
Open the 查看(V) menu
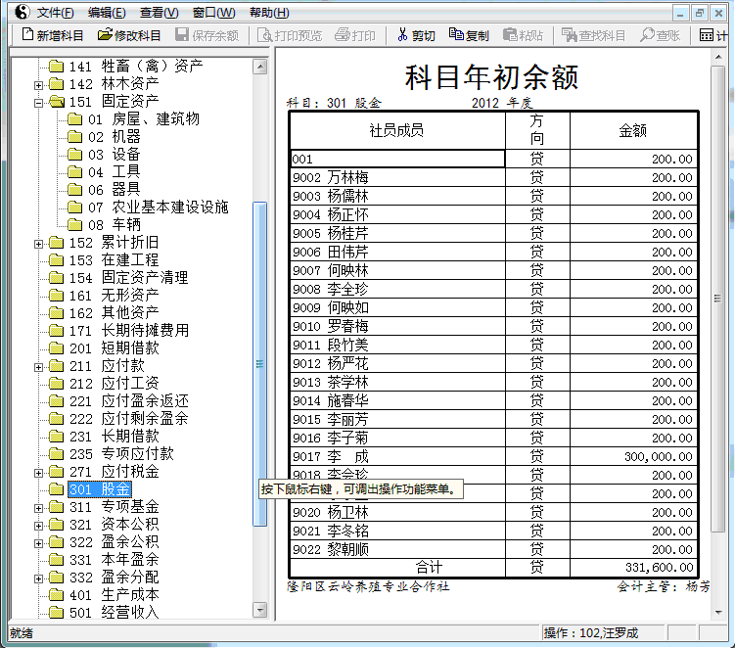point(159,13)
